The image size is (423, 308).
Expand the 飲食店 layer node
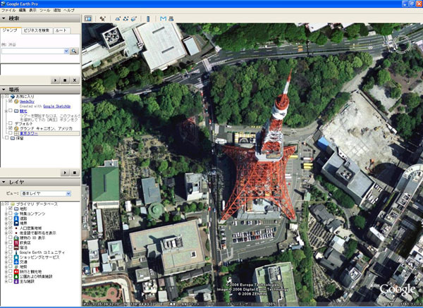(6, 242)
